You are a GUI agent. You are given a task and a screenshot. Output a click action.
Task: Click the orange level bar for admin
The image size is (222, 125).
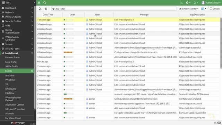click(69, 99)
